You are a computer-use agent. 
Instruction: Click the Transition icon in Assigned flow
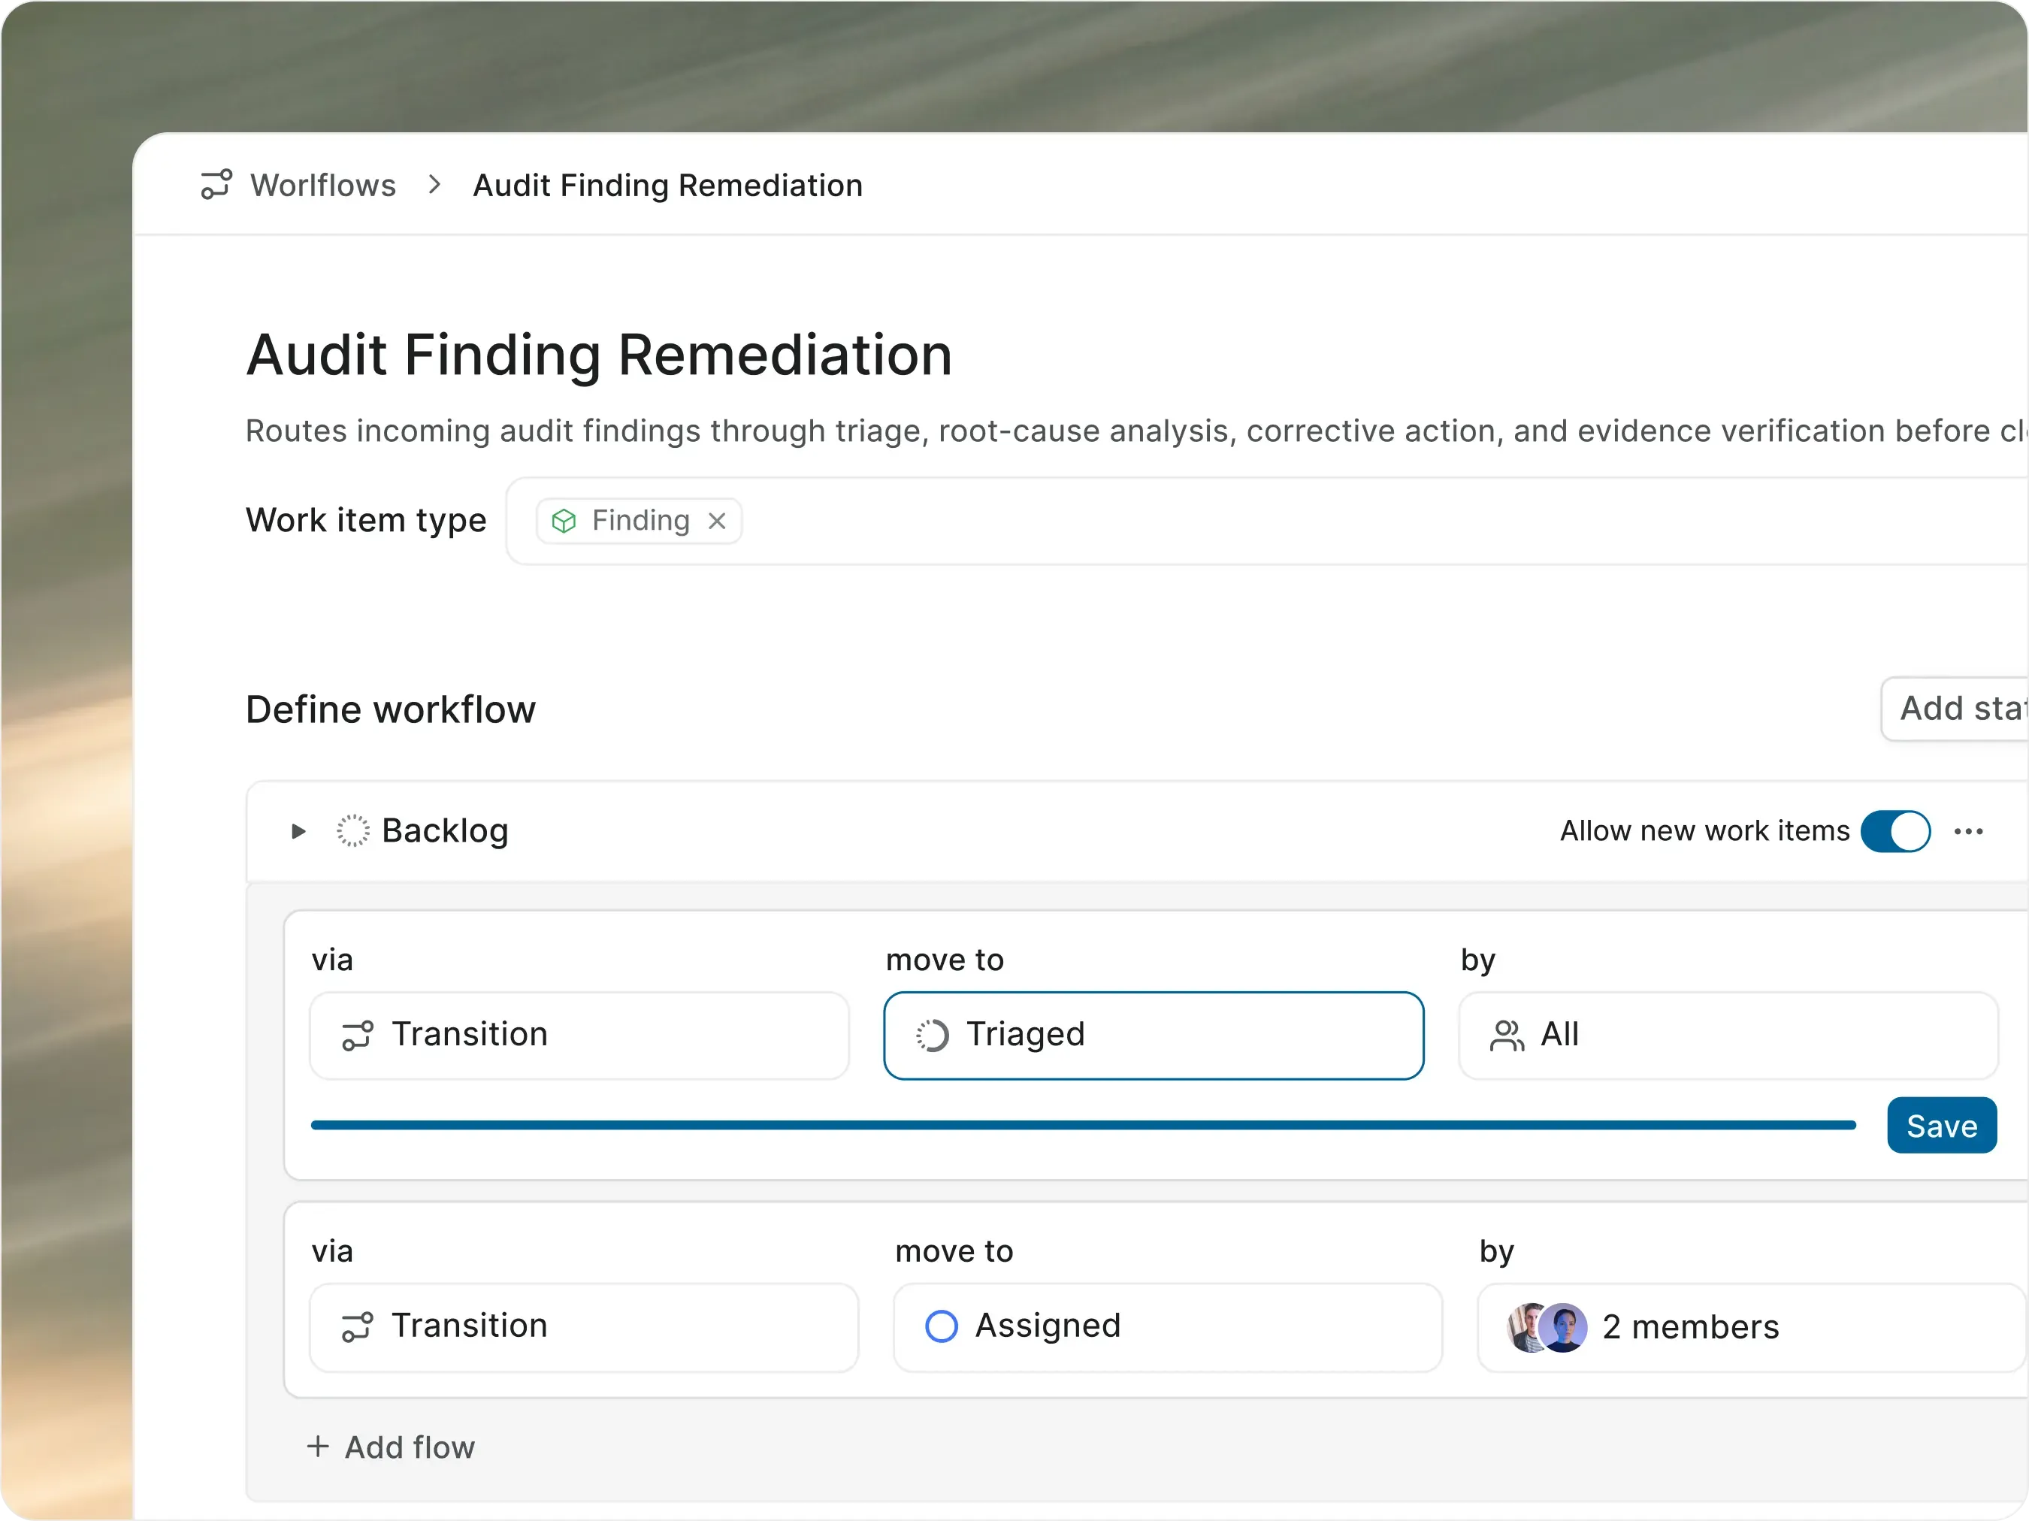pos(358,1326)
